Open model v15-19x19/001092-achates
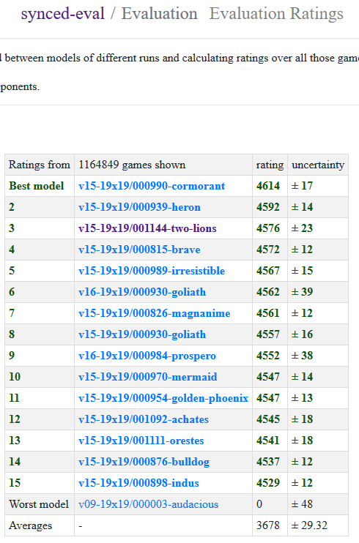 coord(144,419)
